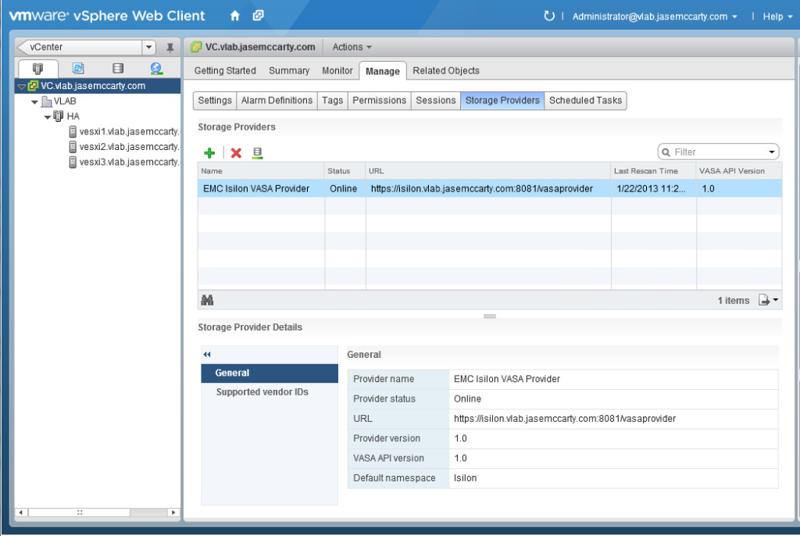Open the VMs and Templates inventory tab icon
800x536 pixels.
pyautogui.click(x=78, y=69)
